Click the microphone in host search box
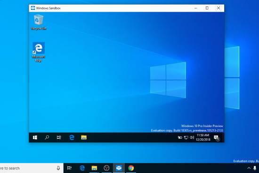The width and height of the screenshot is (259, 173). coord(58,168)
